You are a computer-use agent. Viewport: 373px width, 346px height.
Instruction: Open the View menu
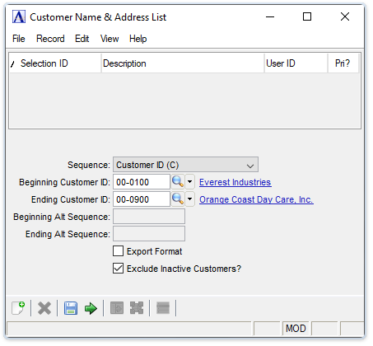(x=110, y=39)
